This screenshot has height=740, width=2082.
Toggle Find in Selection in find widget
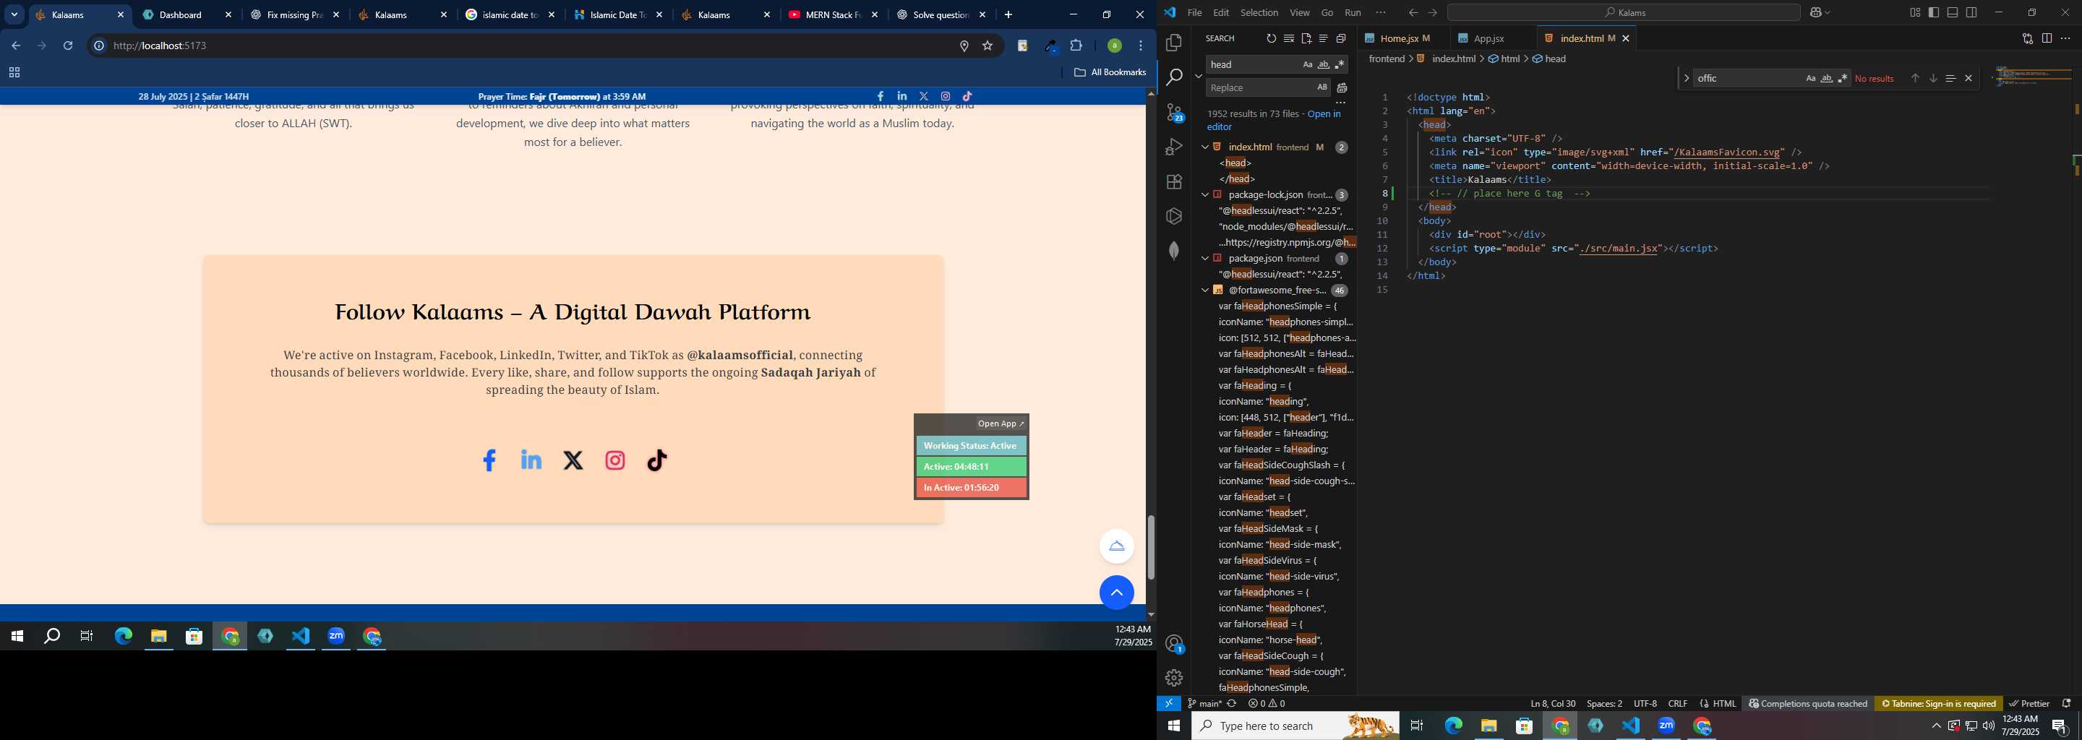(x=1950, y=78)
